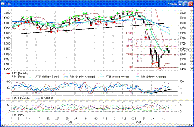Select the RTSI [Price] legend entry
This screenshot has width=194, height=127.
click(x=15, y=77)
